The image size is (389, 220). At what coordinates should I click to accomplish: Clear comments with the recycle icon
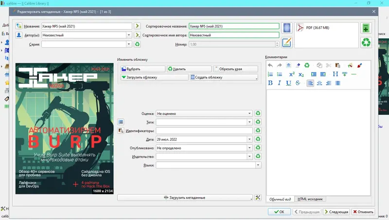pyautogui.click(x=307, y=65)
